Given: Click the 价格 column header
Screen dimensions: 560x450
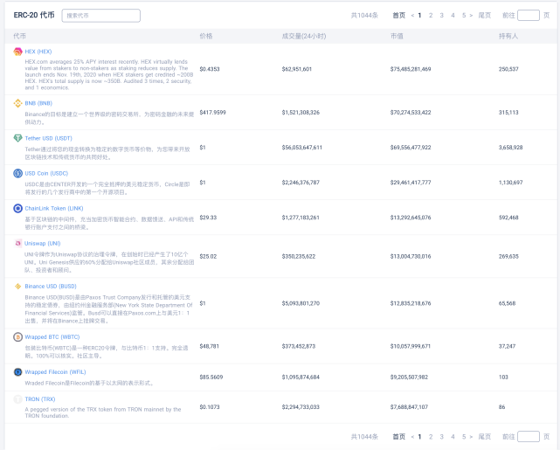Looking at the screenshot, I should 206,36.
